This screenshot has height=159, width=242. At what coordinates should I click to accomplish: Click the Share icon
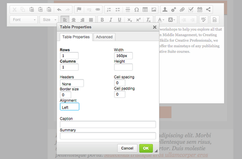coord(208,9)
